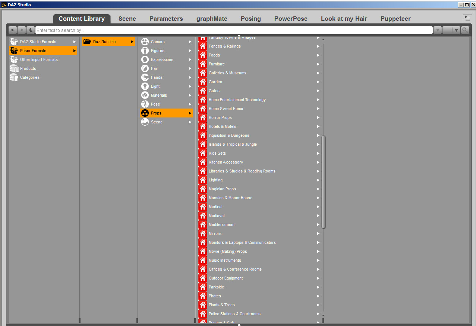
Task: Open the graphMate tab
Action: (x=212, y=19)
